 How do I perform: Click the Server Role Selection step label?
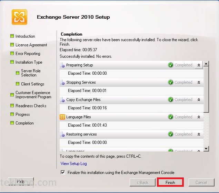(x=31, y=73)
